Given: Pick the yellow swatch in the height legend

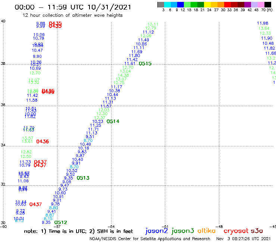Looking at the screenshot, I should click(x=207, y=4).
